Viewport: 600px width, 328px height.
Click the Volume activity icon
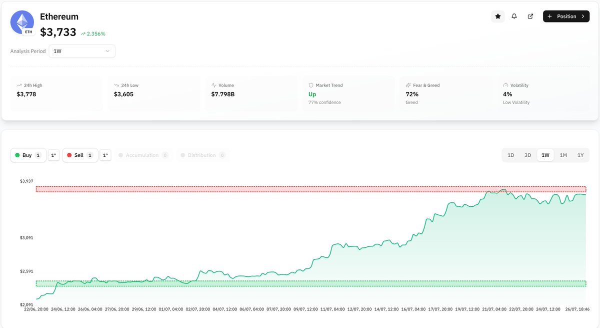click(x=213, y=85)
